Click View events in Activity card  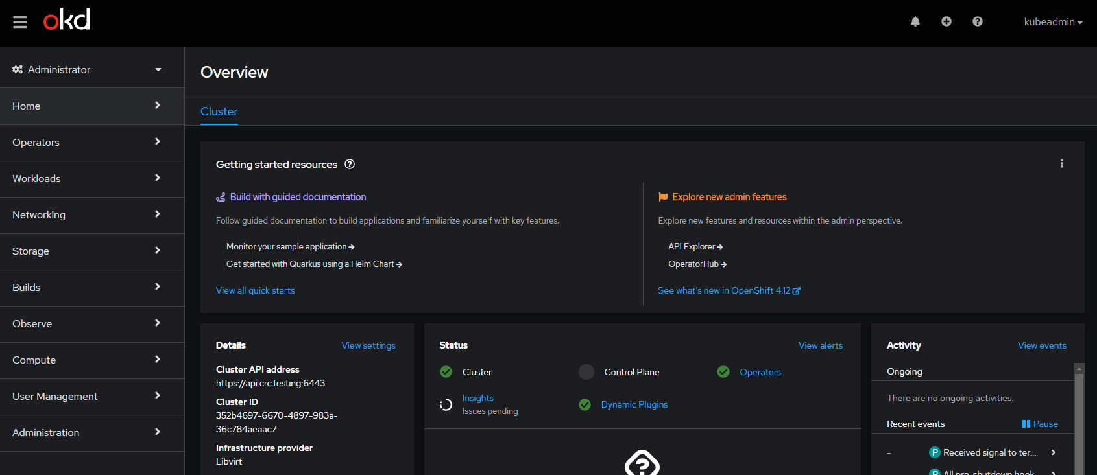click(1042, 345)
